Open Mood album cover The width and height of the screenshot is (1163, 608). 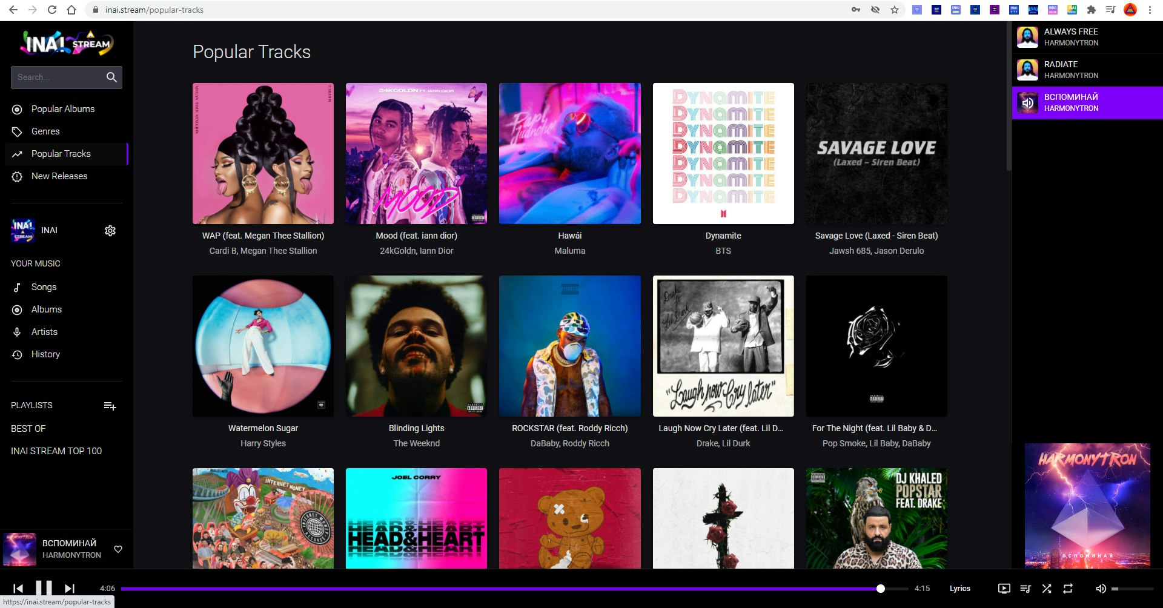(x=416, y=153)
